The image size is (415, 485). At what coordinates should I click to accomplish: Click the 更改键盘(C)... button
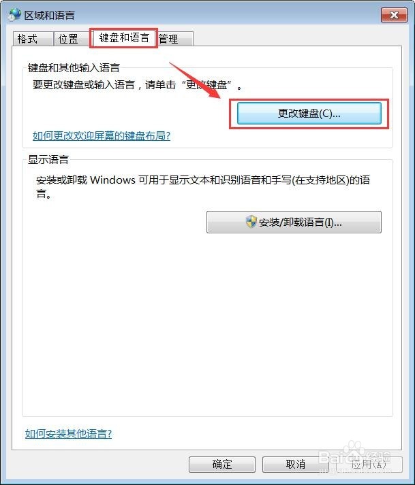[309, 114]
